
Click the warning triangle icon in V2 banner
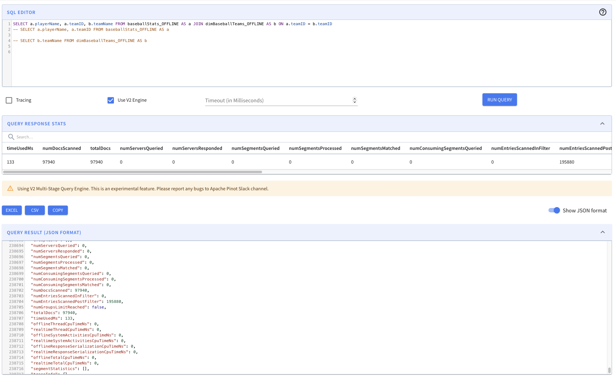point(10,188)
